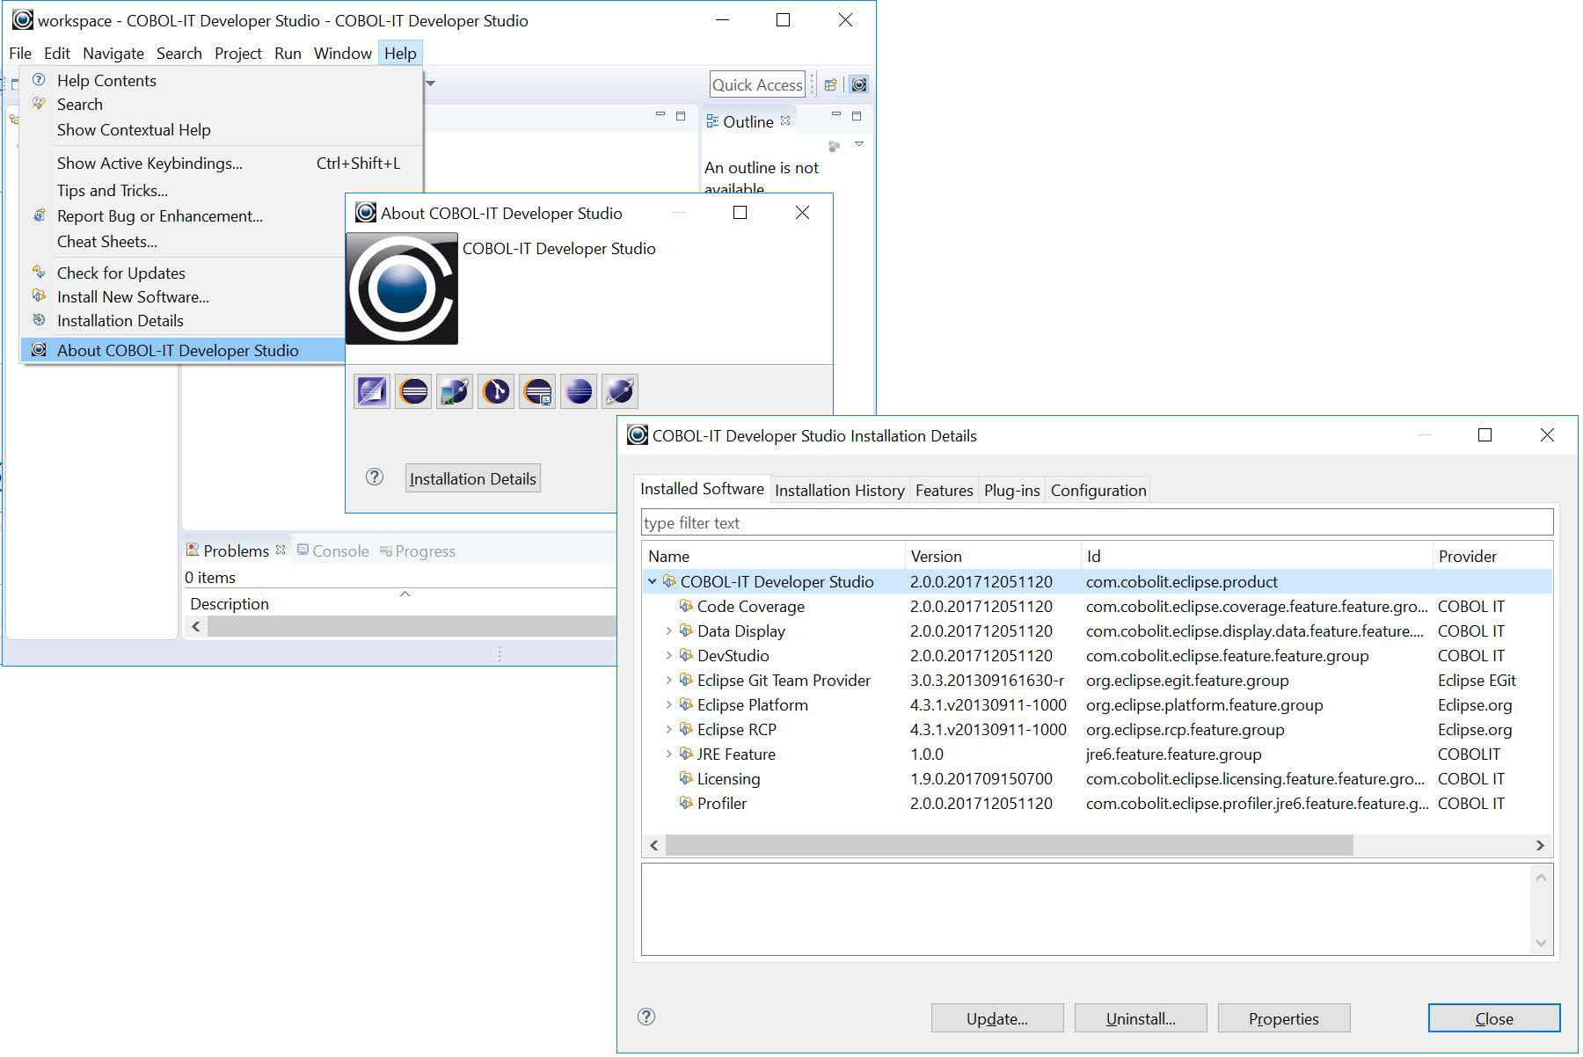
Task: Open the Open Perspective toolbar icon
Action: (830, 85)
